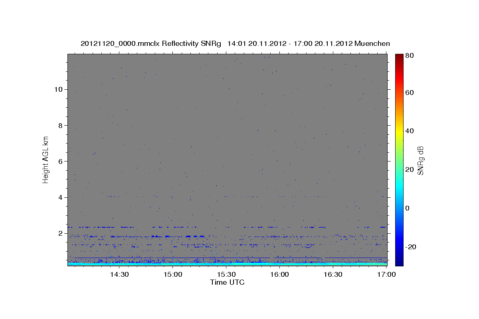The width and height of the screenshot is (479, 319).
Task: Click the 17:00 time tick label
Action: coord(386,274)
